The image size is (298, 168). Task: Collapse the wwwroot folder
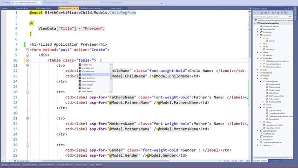(x=257, y=35)
